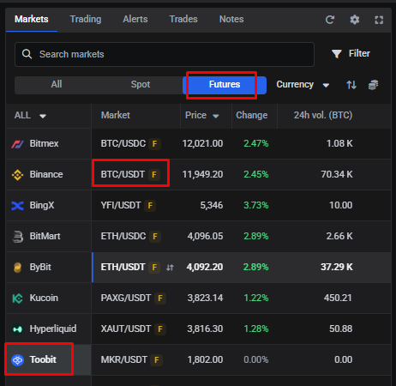This screenshot has width=396, height=386.
Task: Open the BTC/USDT futures market
Action: [x=123, y=174]
